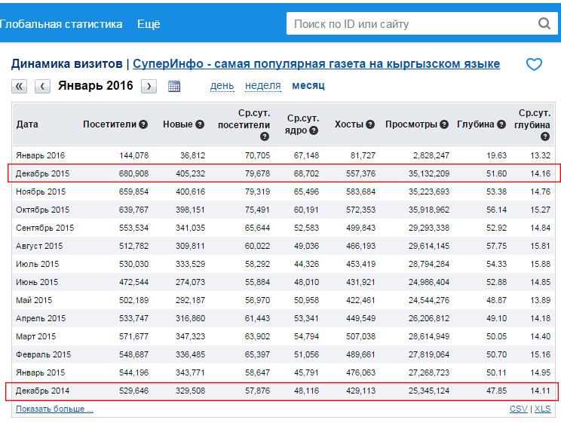Click Январь 2016 period heading
The width and height of the screenshot is (561, 426).
pos(96,85)
